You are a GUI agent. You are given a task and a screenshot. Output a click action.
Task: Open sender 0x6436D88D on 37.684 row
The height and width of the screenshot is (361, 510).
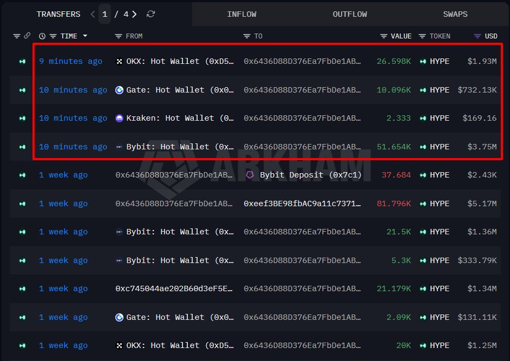[174, 175]
